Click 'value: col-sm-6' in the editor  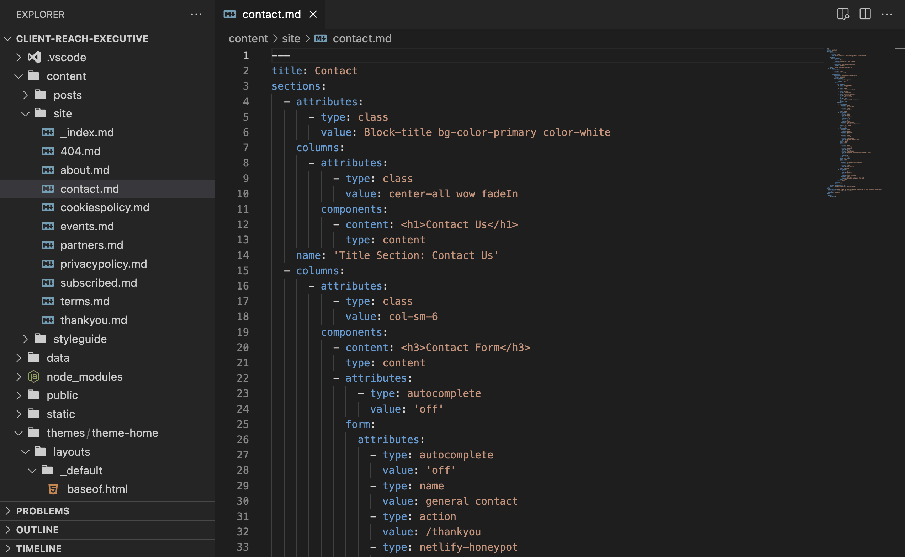[x=392, y=317]
